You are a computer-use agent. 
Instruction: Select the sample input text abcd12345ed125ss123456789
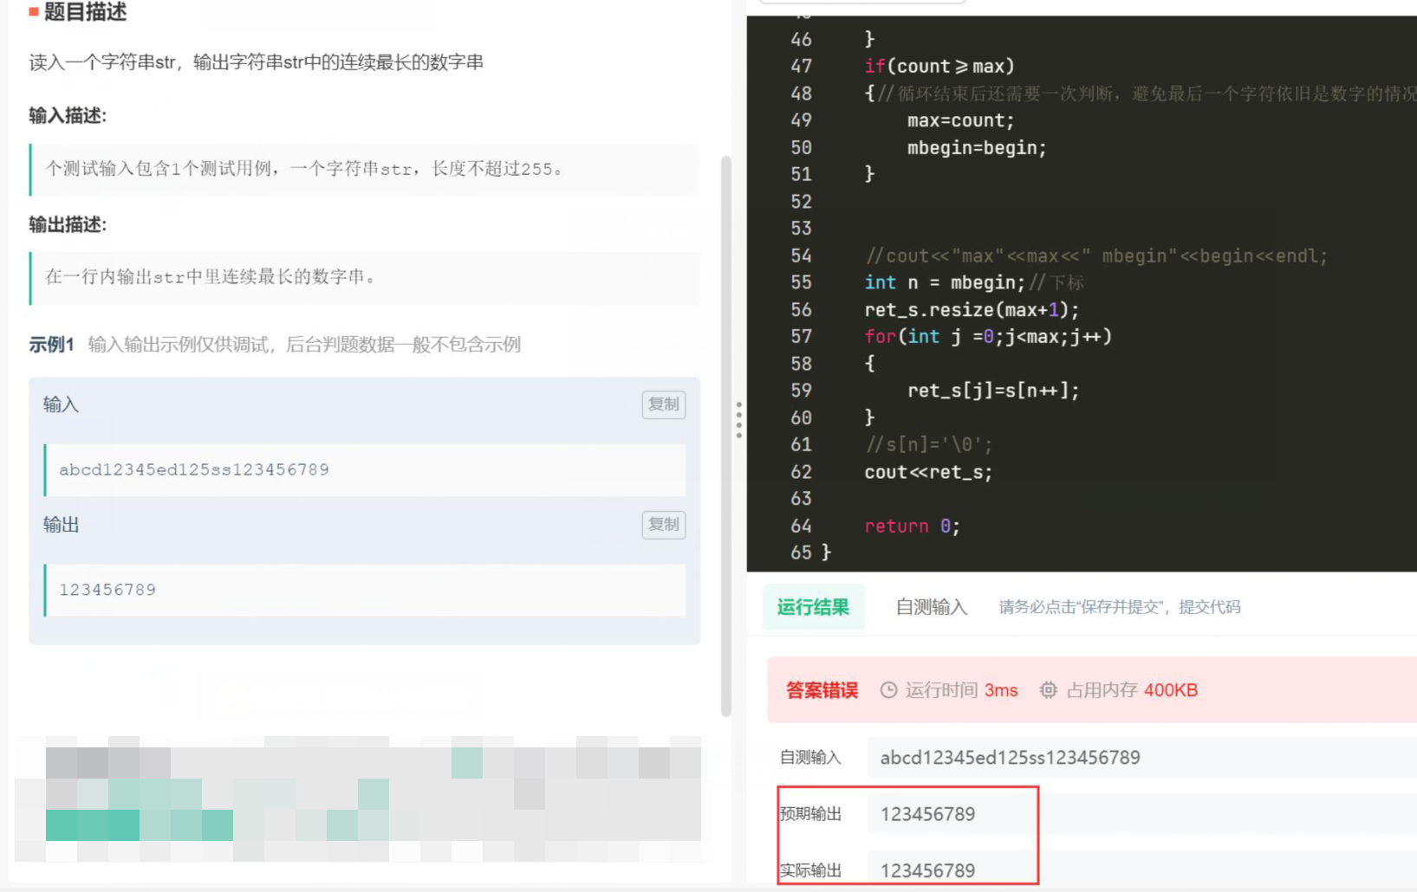(x=194, y=469)
